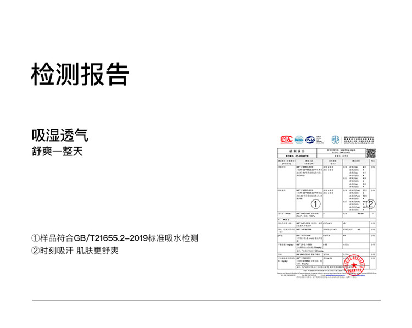
Task: Click note ① about GB/T21655.2-2019 standard
Action: [x=115, y=238]
